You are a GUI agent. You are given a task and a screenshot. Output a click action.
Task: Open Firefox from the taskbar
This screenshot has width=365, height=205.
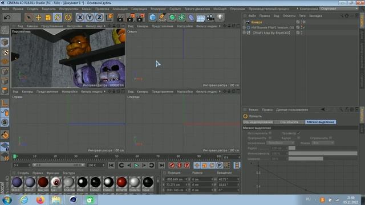click(40, 200)
